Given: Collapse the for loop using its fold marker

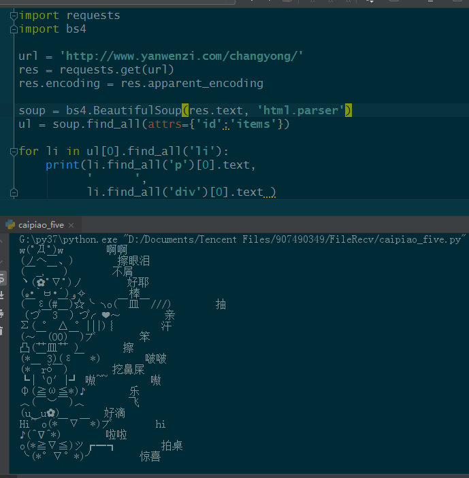Looking at the screenshot, I should [x=13, y=151].
